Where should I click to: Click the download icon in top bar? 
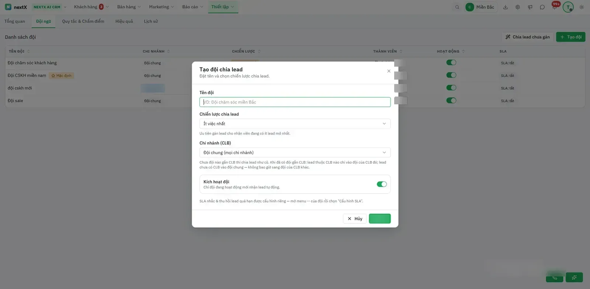click(506, 7)
